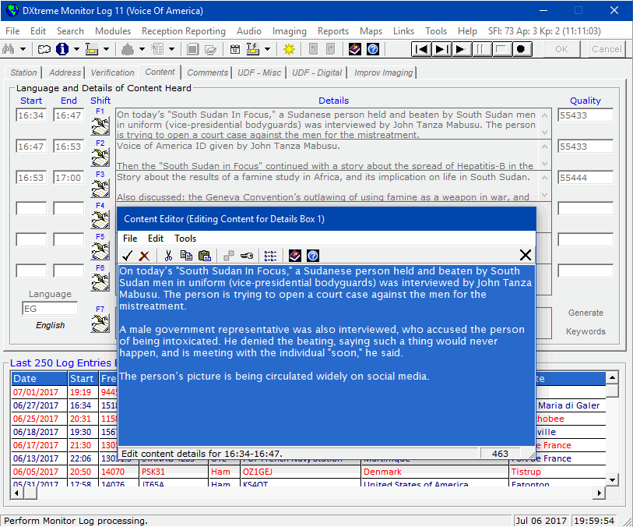The image size is (633, 527).
Task: Click the End time field showing 17:00
Action: [x=69, y=178]
